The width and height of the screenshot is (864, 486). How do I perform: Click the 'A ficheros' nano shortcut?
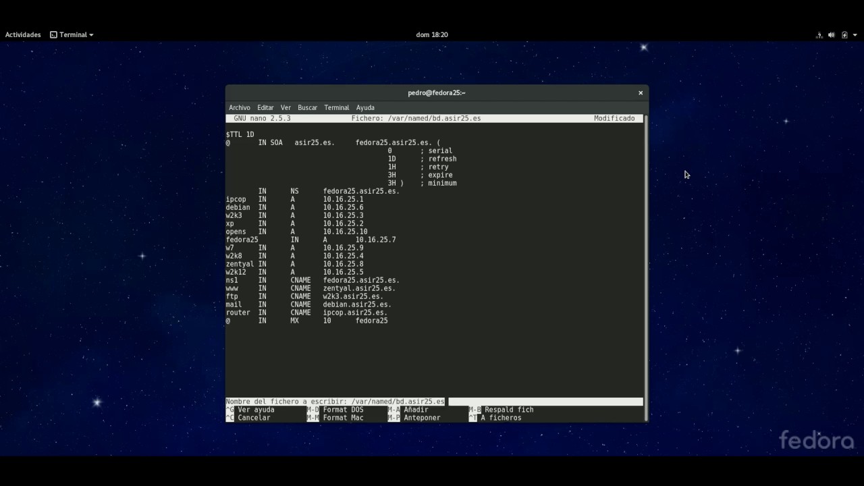coord(501,418)
